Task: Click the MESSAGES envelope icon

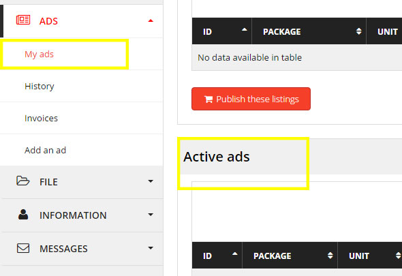Action: 23,248
